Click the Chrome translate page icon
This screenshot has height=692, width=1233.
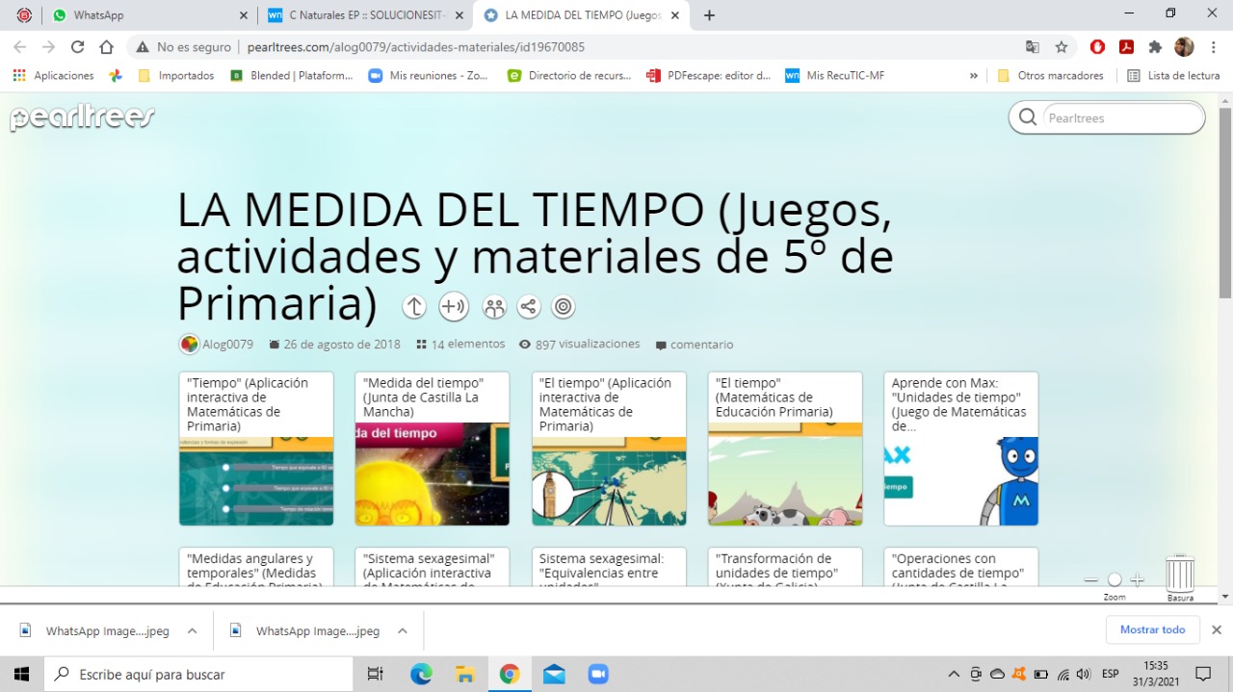click(1032, 47)
